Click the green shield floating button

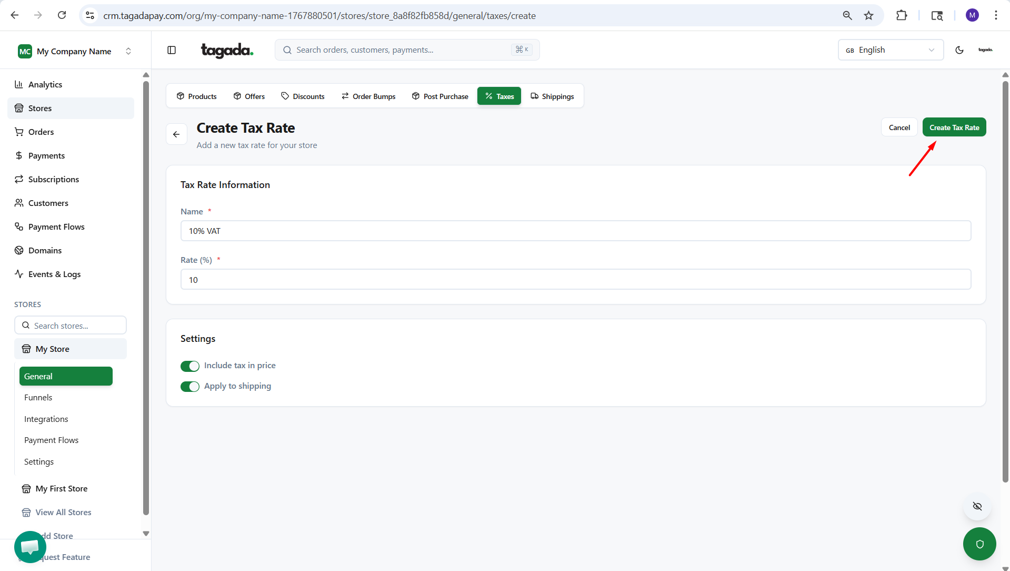tap(979, 544)
